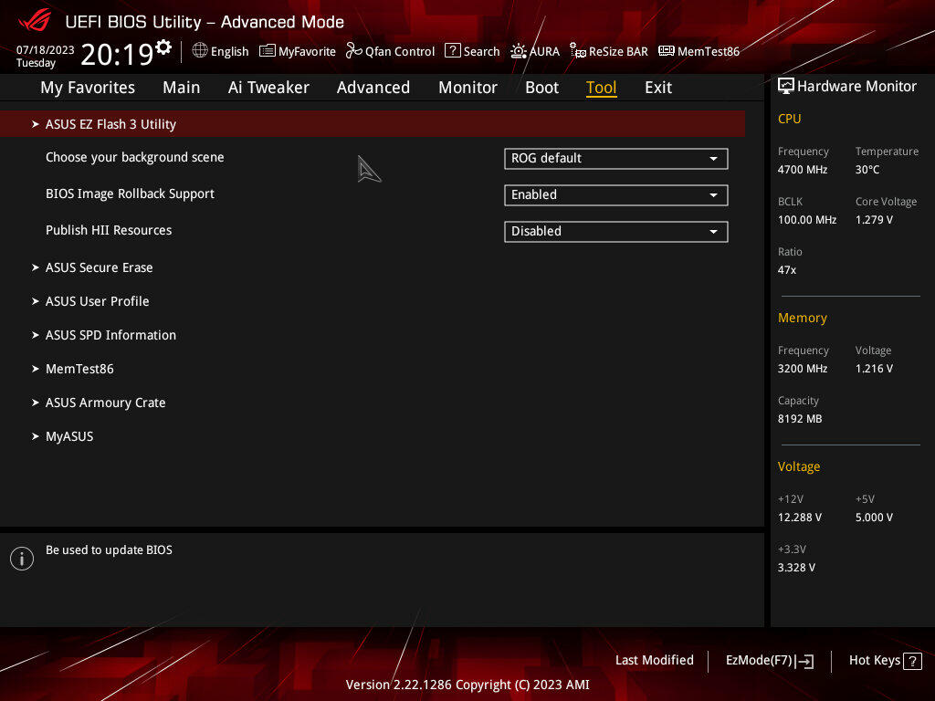
Task: Go to the Advanced tab
Action: [x=373, y=88]
